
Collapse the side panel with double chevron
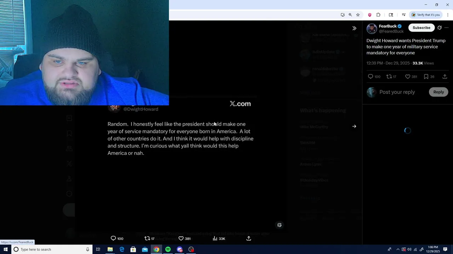coord(354,28)
